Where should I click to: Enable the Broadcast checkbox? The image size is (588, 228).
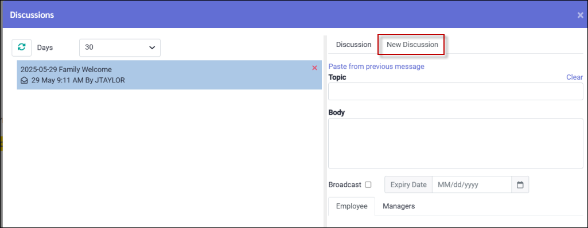tap(368, 184)
